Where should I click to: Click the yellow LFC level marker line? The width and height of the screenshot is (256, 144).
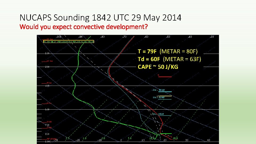[x=166, y=96]
